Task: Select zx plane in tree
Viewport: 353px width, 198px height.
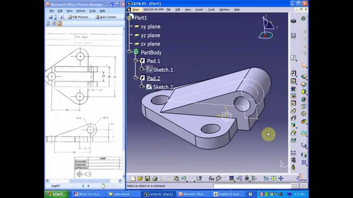Action: [x=151, y=44]
